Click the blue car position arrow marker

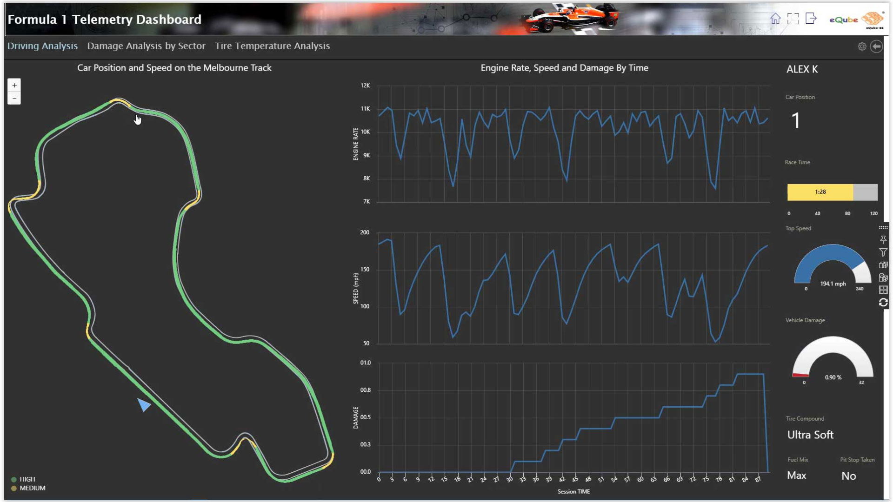tap(143, 404)
